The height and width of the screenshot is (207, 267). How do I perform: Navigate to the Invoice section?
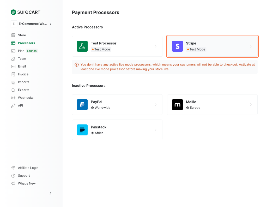coord(23,74)
